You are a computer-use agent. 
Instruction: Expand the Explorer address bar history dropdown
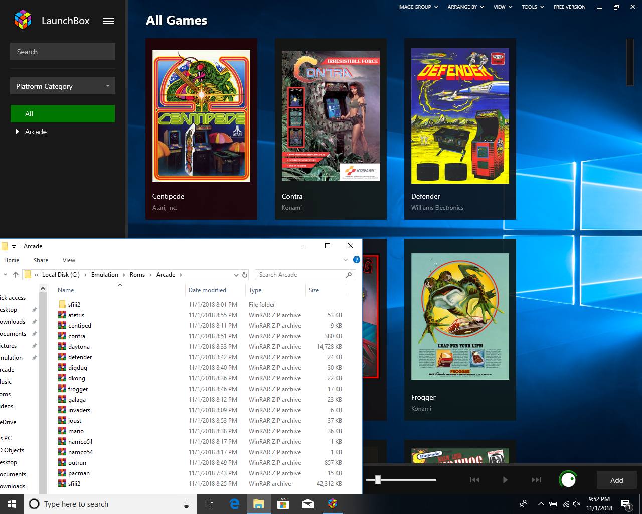pyautogui.click(x=236, y=275)
